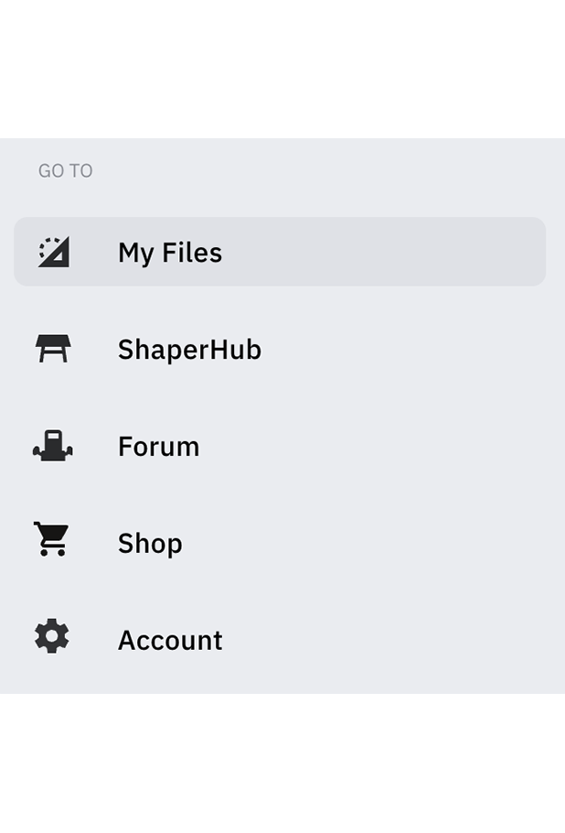Open the Shop menu entry

(x=149, y=543)
